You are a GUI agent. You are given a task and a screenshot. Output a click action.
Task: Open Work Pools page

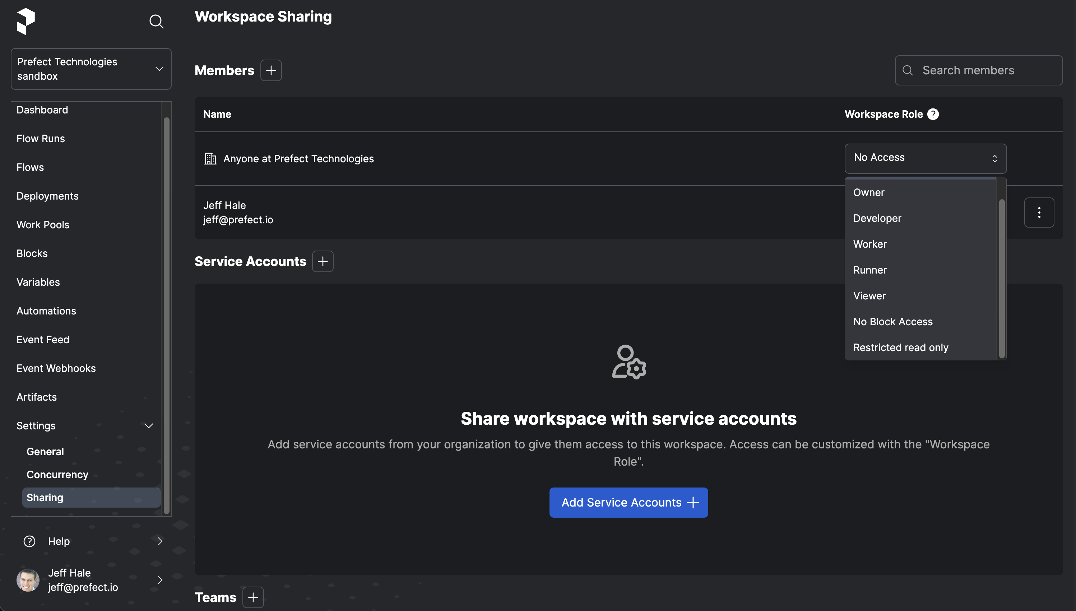coord(43,225)
